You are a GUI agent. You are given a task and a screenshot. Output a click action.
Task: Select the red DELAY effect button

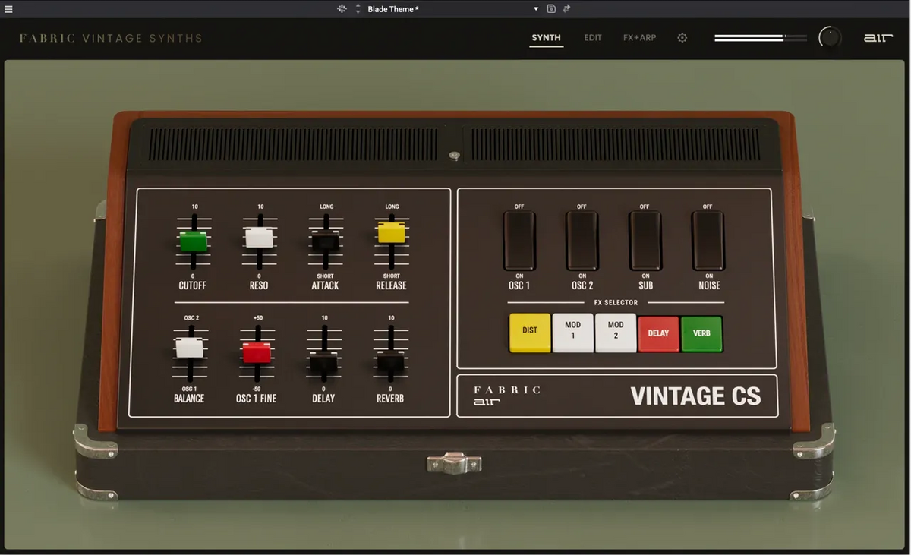pos(658,332)
